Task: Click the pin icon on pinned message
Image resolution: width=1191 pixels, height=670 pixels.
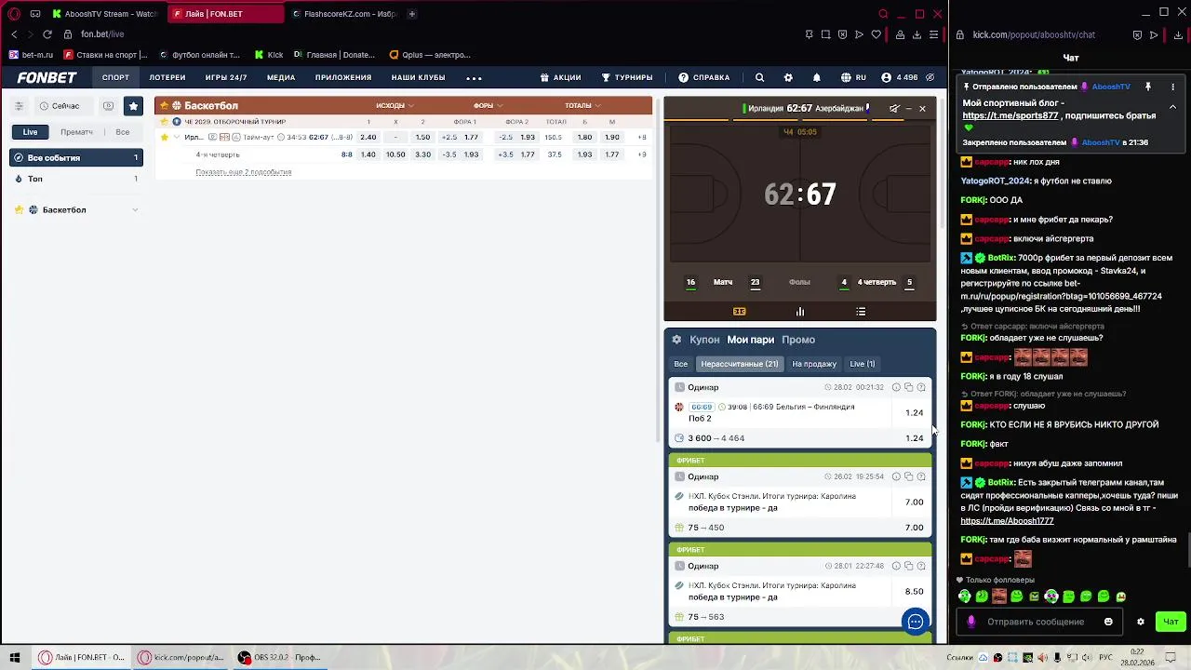Action: click(1148, 87)
